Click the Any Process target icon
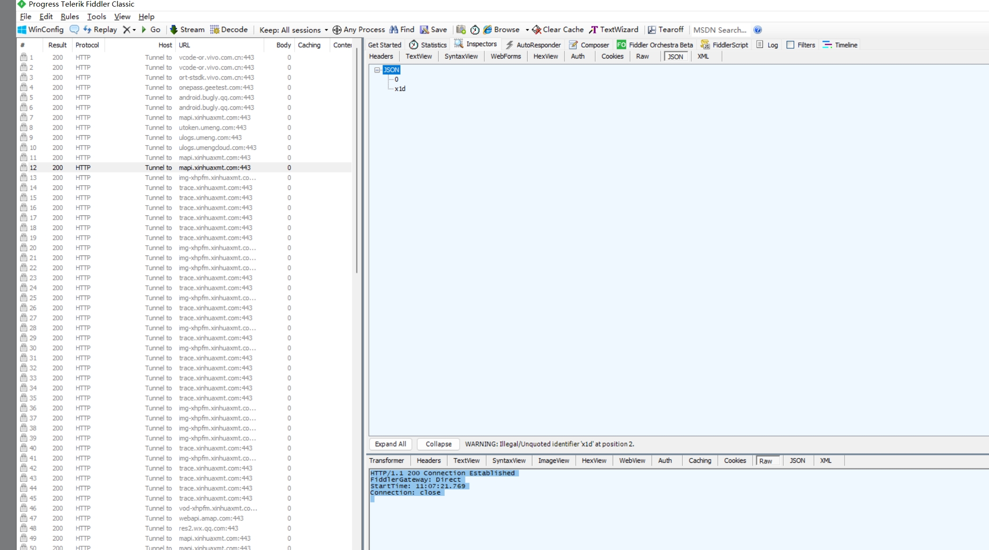989x550 pixels. pyautogui.click(x=337, y=30)
